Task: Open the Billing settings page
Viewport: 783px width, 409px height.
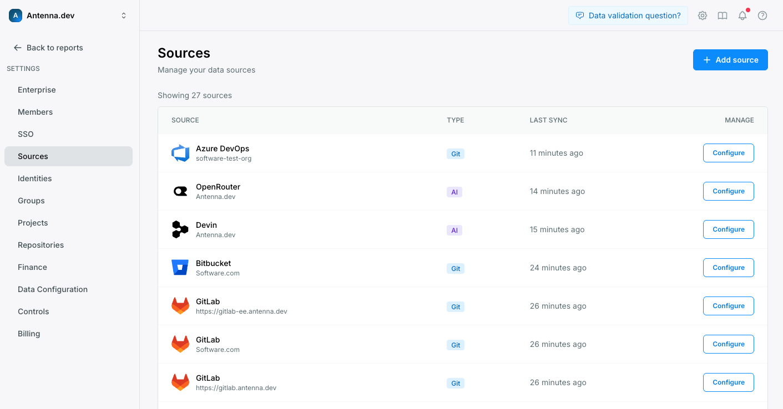Action: [68, 334]
